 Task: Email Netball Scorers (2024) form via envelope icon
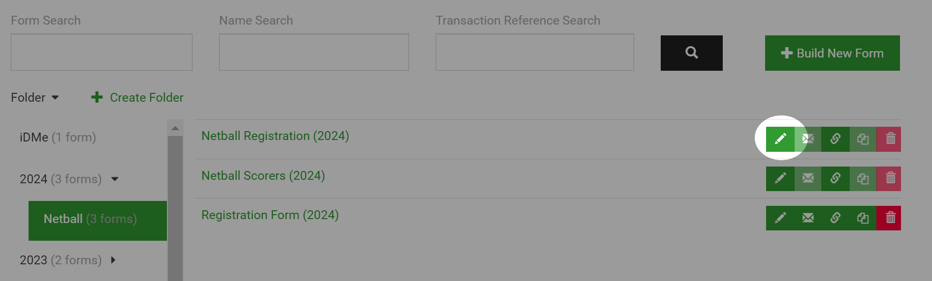[x=808, y=178]
